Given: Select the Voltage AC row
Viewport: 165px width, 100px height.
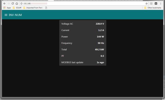Looking at the screenshot, I should pyautogui.click(x=83, y=24).
